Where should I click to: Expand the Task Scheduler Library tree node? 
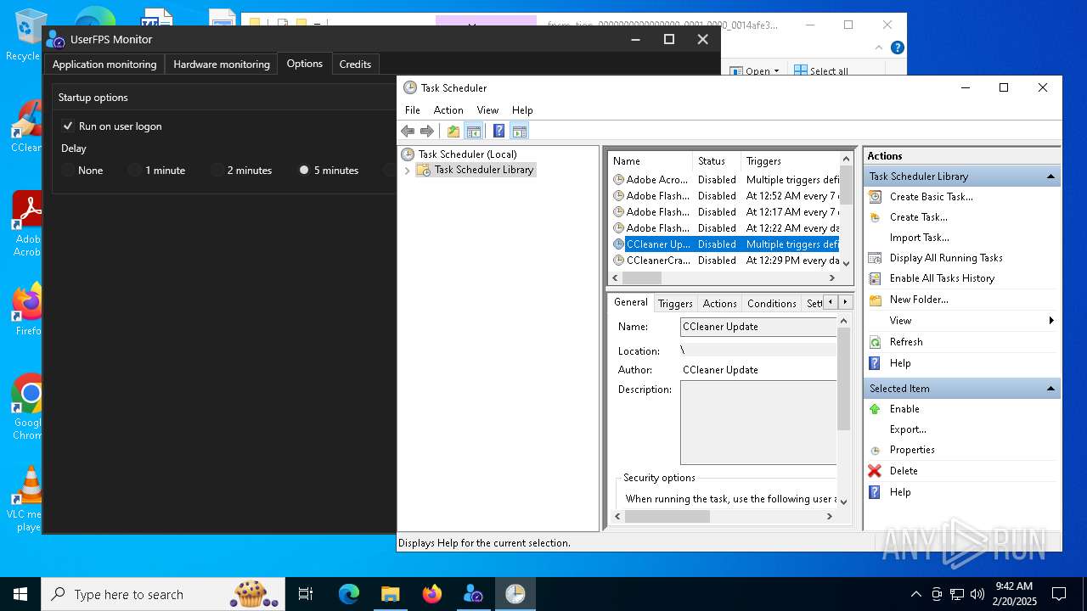407,170
